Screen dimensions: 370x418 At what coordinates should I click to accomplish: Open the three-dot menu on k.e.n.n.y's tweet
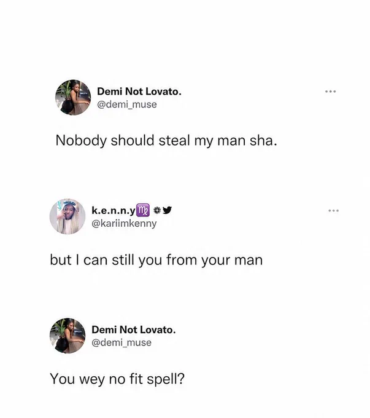pyautogui.click(x=334, y=211)
